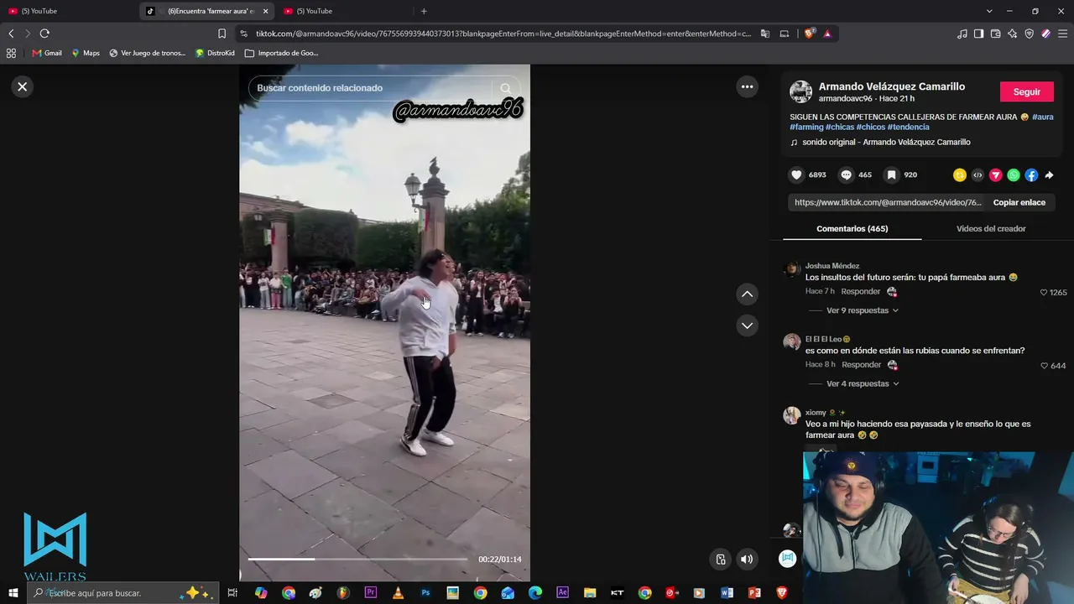Close the TikTok 'farmear aura' browser tab
The image size is (1074, 604).
266,11
